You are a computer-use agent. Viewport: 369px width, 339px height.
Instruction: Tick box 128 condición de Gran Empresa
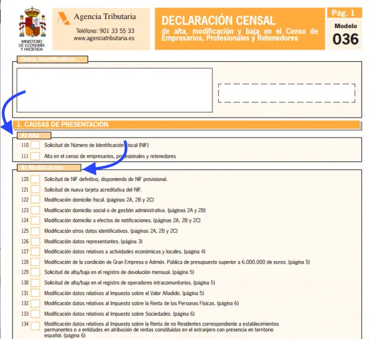(x=35, y=262)
